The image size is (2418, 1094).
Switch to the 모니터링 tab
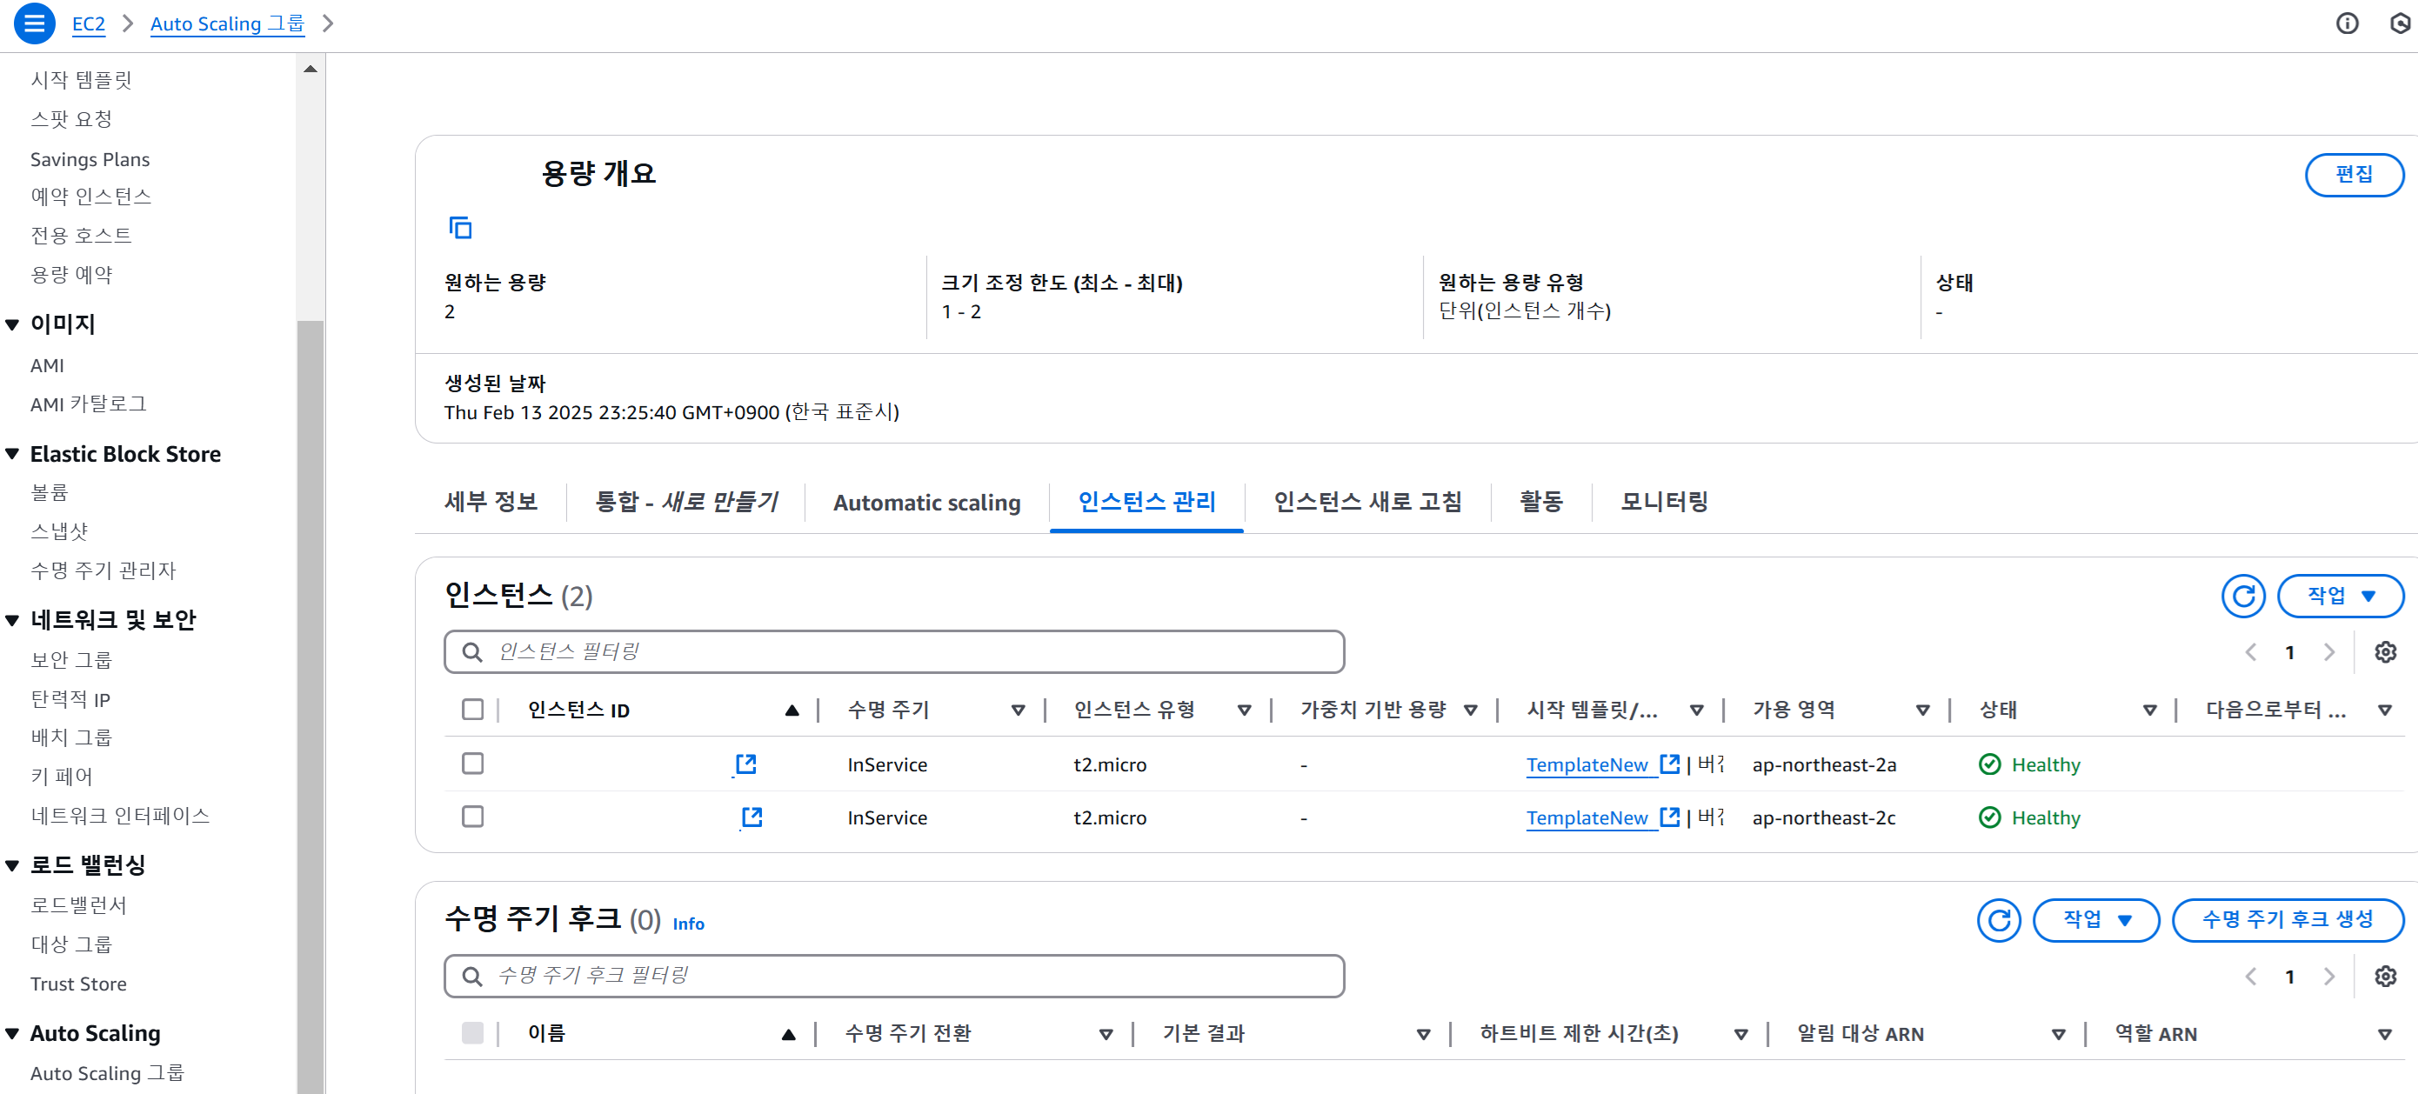[1663, 503]
